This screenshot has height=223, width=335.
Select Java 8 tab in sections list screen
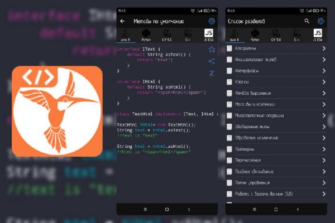(234, 36)
